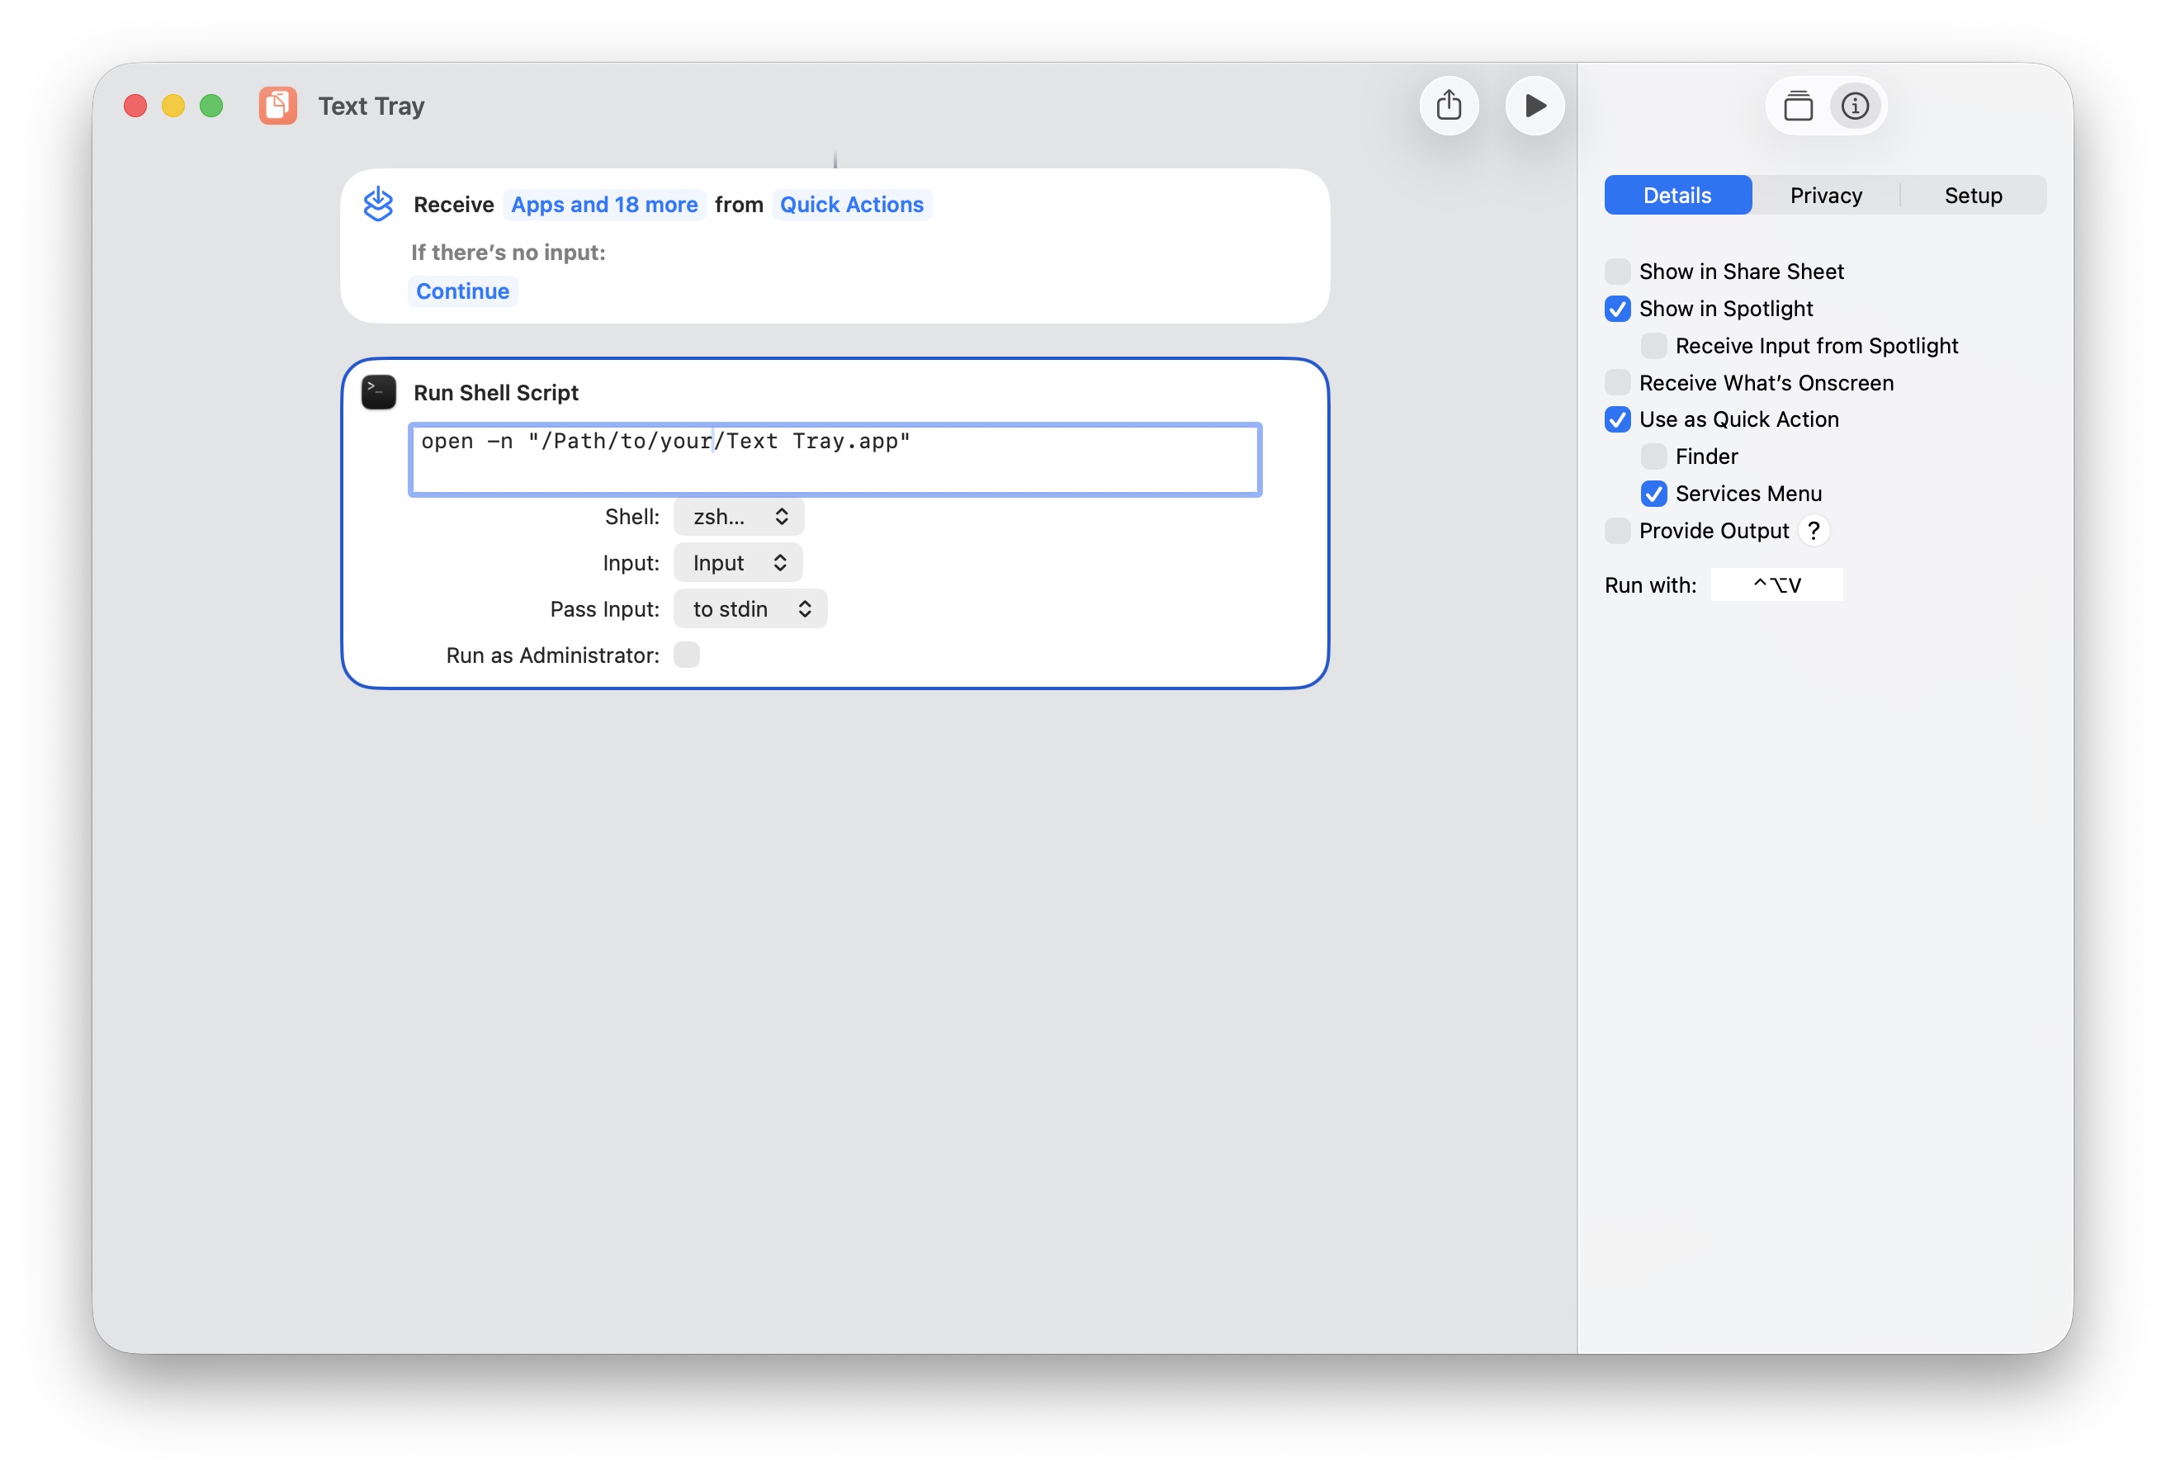Uncheck Use as Quick Action
This screenshot has width=2166, height=1476.
1617,419
